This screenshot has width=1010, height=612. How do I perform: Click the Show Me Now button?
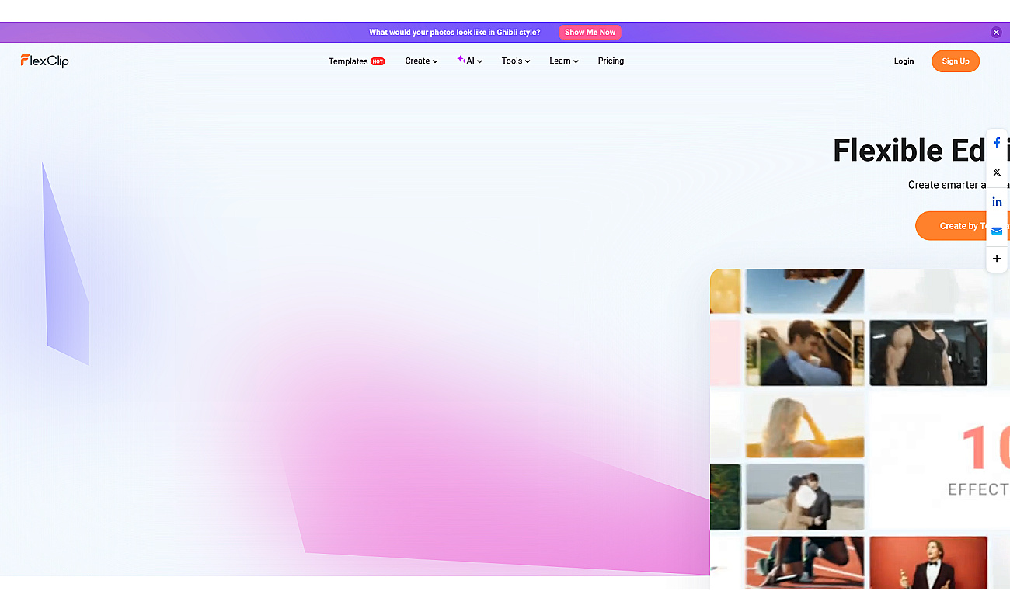pyautogui.click(x=590, y=32)
